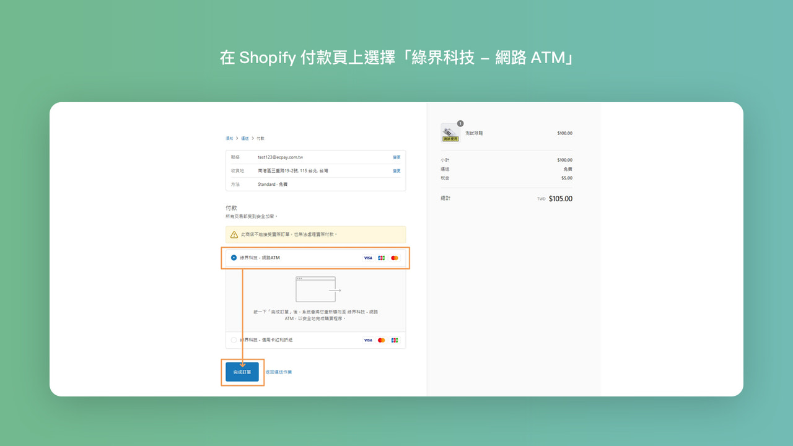Screen dimensions: 793x446
Task: Open the 運送 breadcrumb link
Action: pos(245,139)
